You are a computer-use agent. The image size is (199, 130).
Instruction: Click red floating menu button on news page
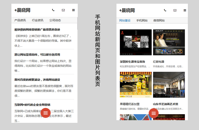(x=46, y=113)
